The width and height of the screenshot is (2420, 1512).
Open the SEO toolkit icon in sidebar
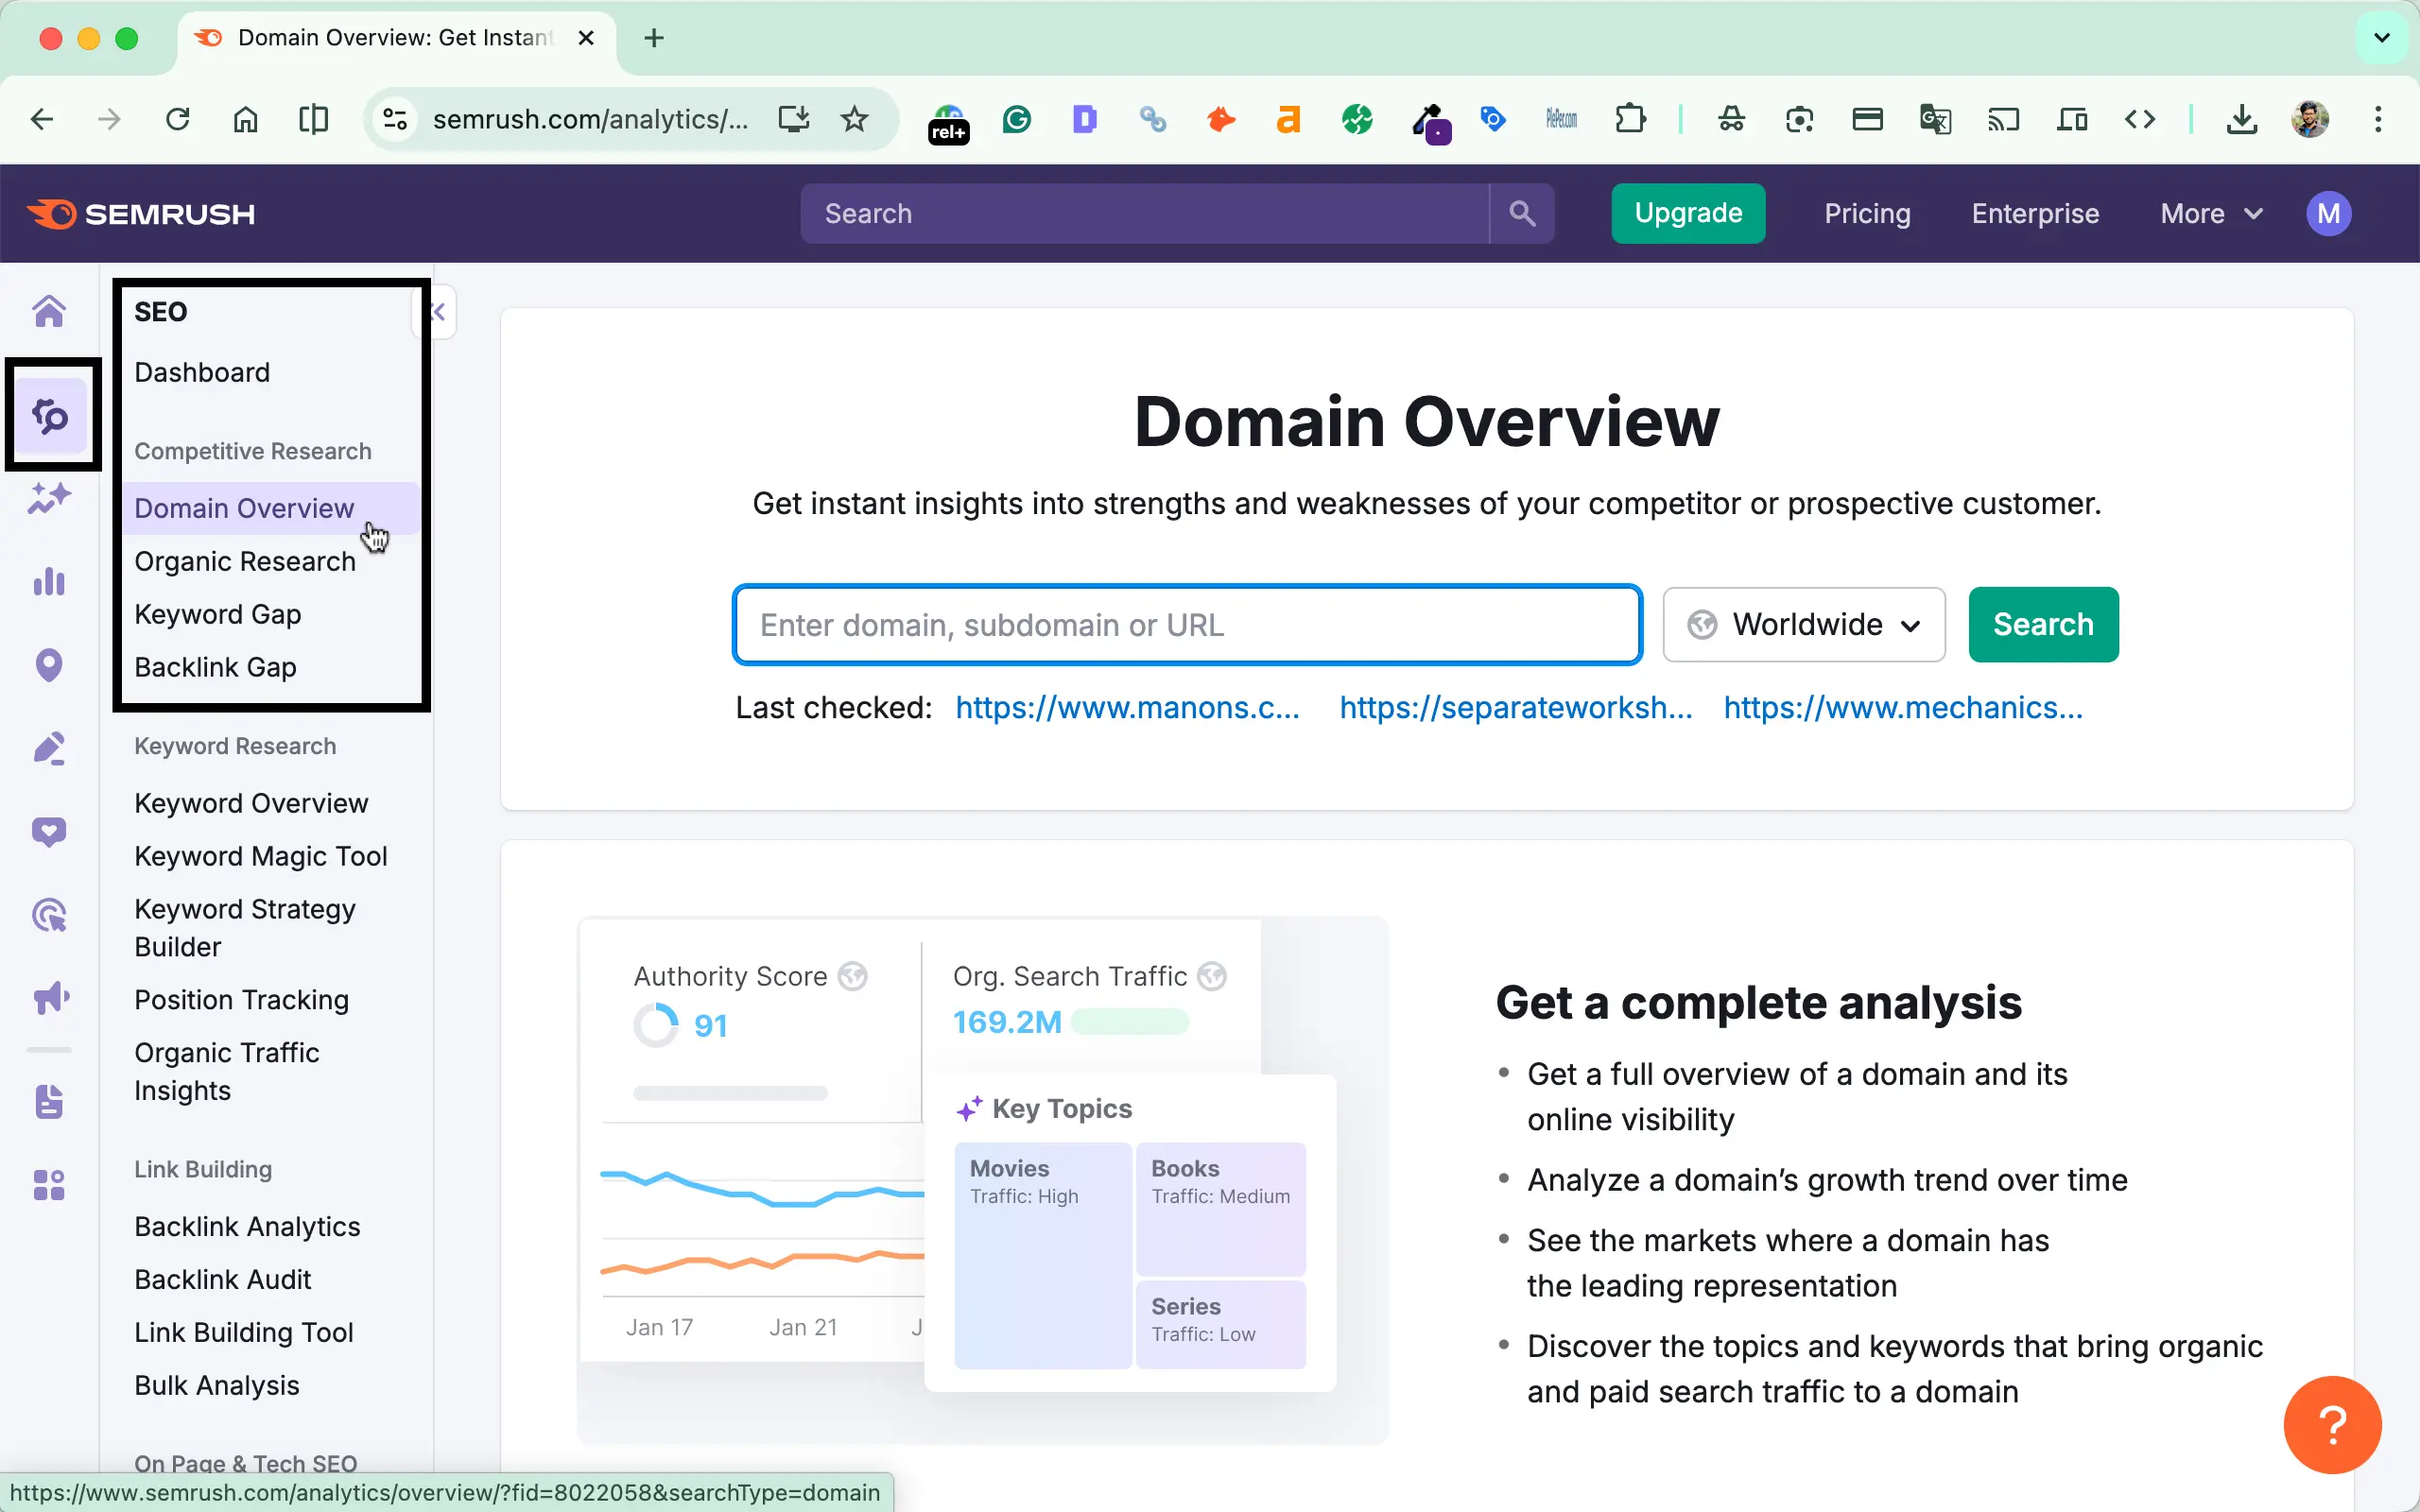point(50,414)
